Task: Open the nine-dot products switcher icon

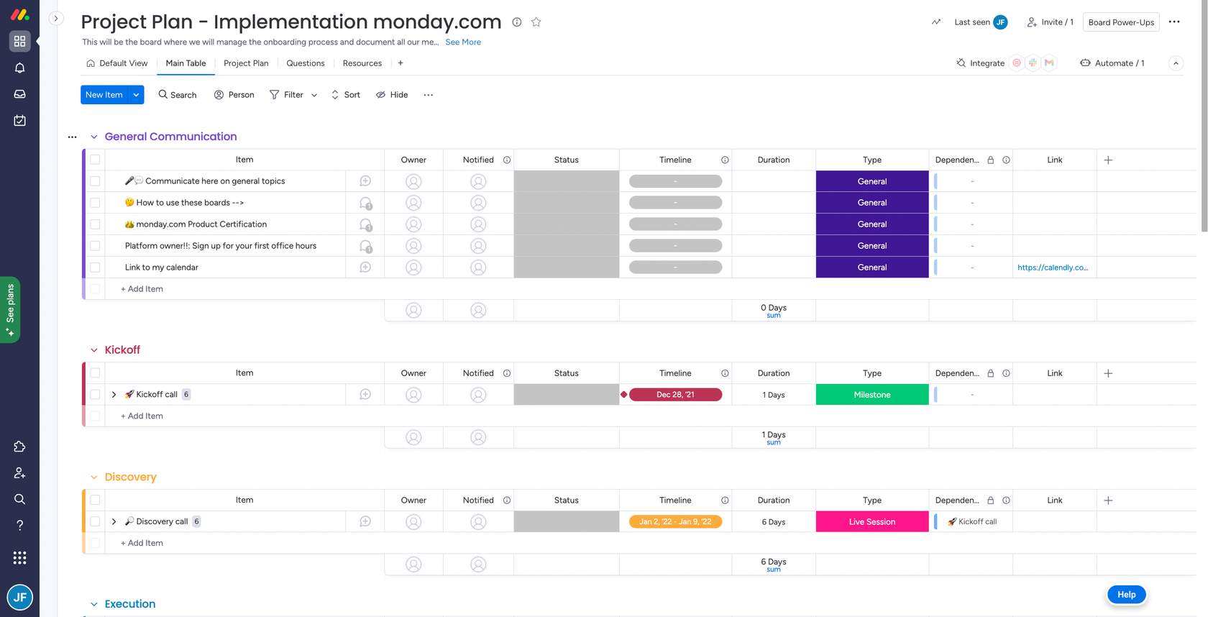Action: tap(19, 558)
